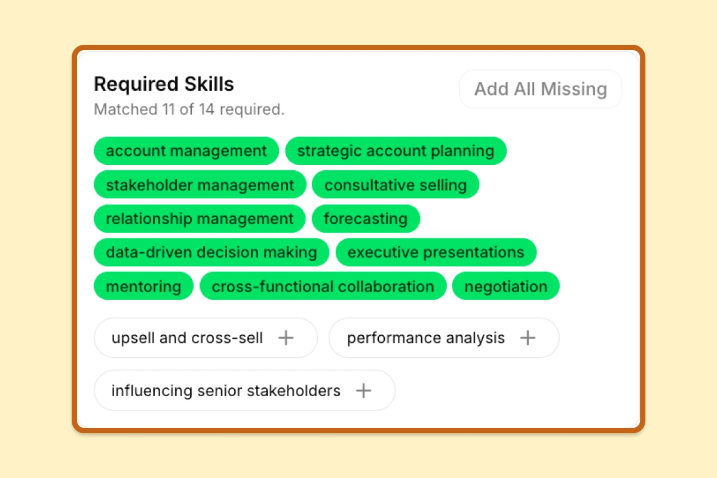Image resolution: width=717 pixels, height=478 pixels.
Task: Add the influencing senior stakeholders skill
Action: point(244,390)
